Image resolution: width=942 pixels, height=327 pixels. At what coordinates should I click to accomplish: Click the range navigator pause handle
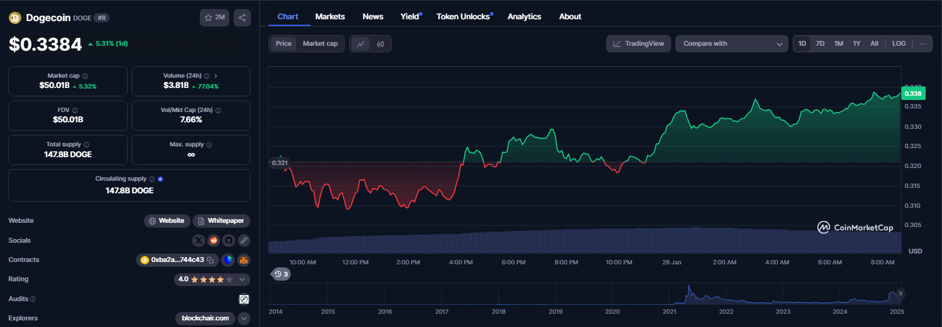[x=901, y=293]
